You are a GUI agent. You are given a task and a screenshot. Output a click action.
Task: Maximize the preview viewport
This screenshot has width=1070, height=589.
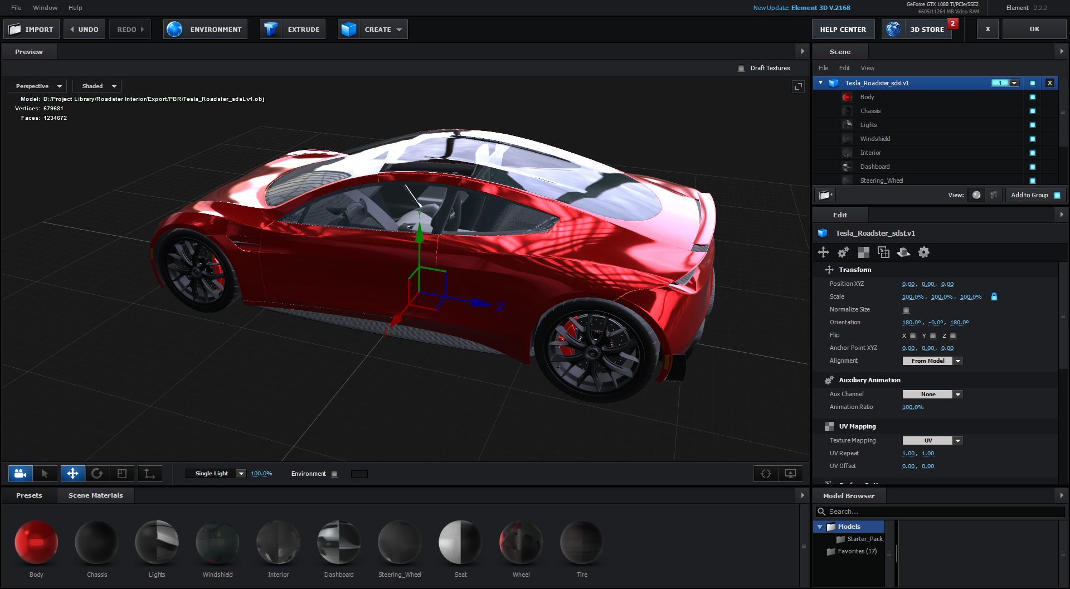[x=798, y=86]
